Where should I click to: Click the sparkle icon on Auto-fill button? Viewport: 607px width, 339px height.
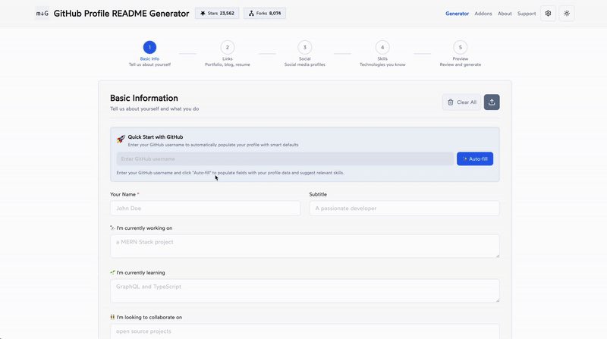click(x=465, y=159)
